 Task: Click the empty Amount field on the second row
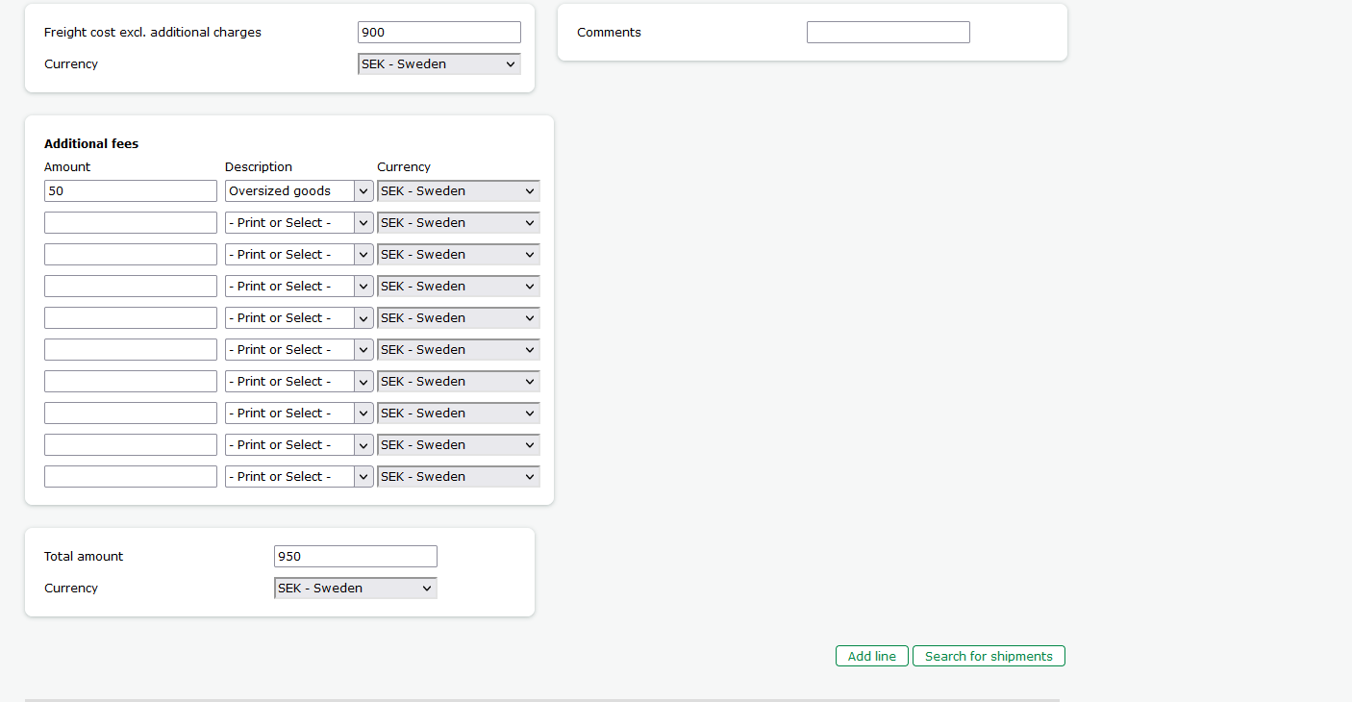(130, 222)
